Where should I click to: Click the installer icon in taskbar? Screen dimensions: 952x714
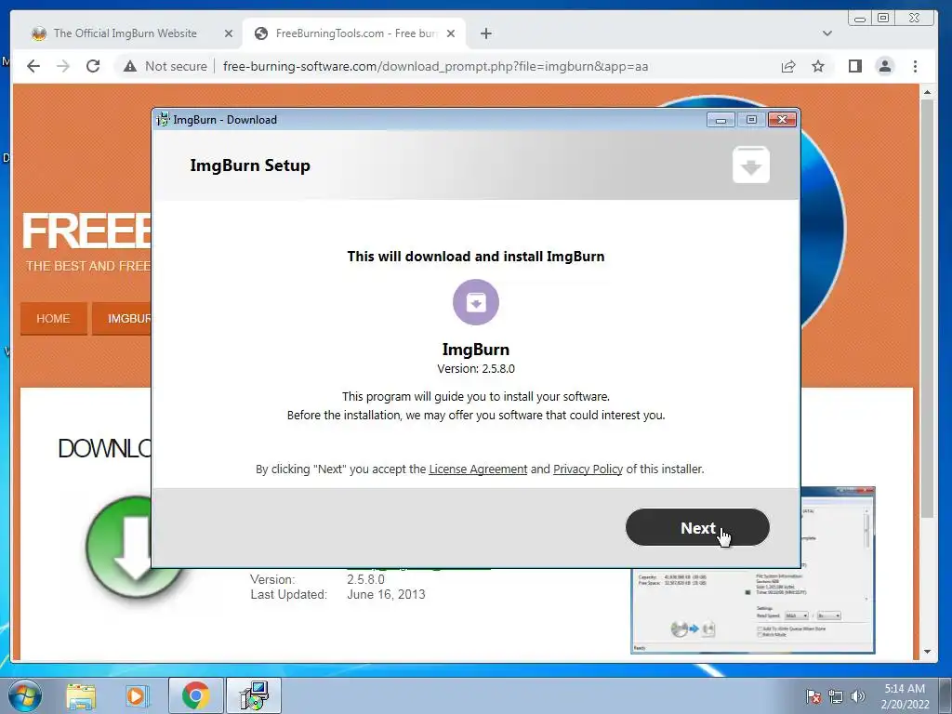254,695
